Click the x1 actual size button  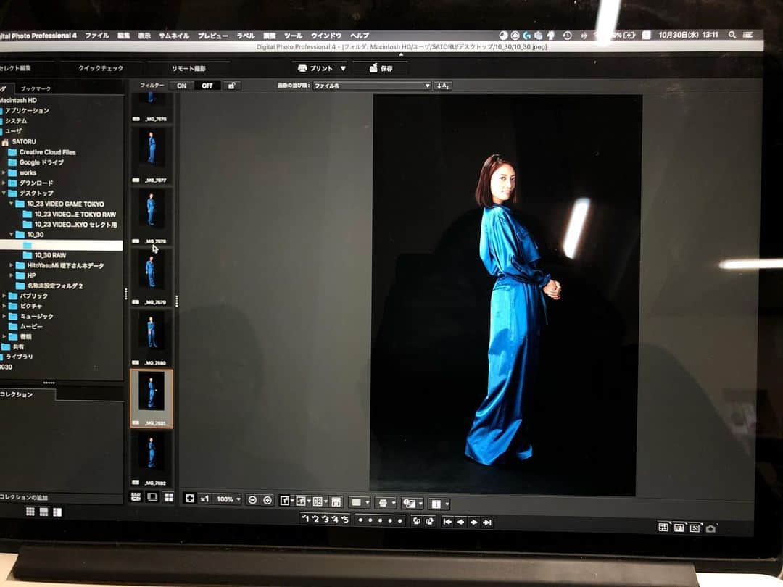[204, 499]
